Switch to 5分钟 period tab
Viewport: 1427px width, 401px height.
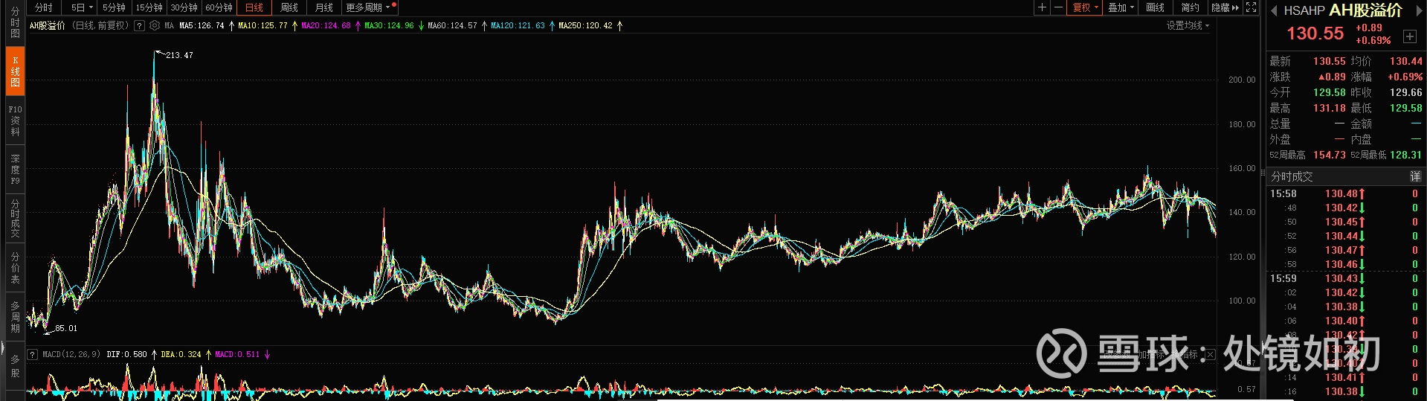pos(114,7)
